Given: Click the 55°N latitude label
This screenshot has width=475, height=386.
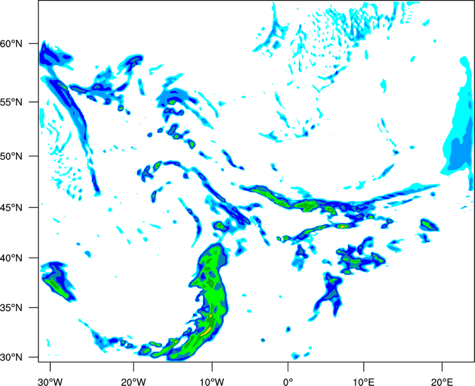Looking at the screenshot, I should pos(11,102).
